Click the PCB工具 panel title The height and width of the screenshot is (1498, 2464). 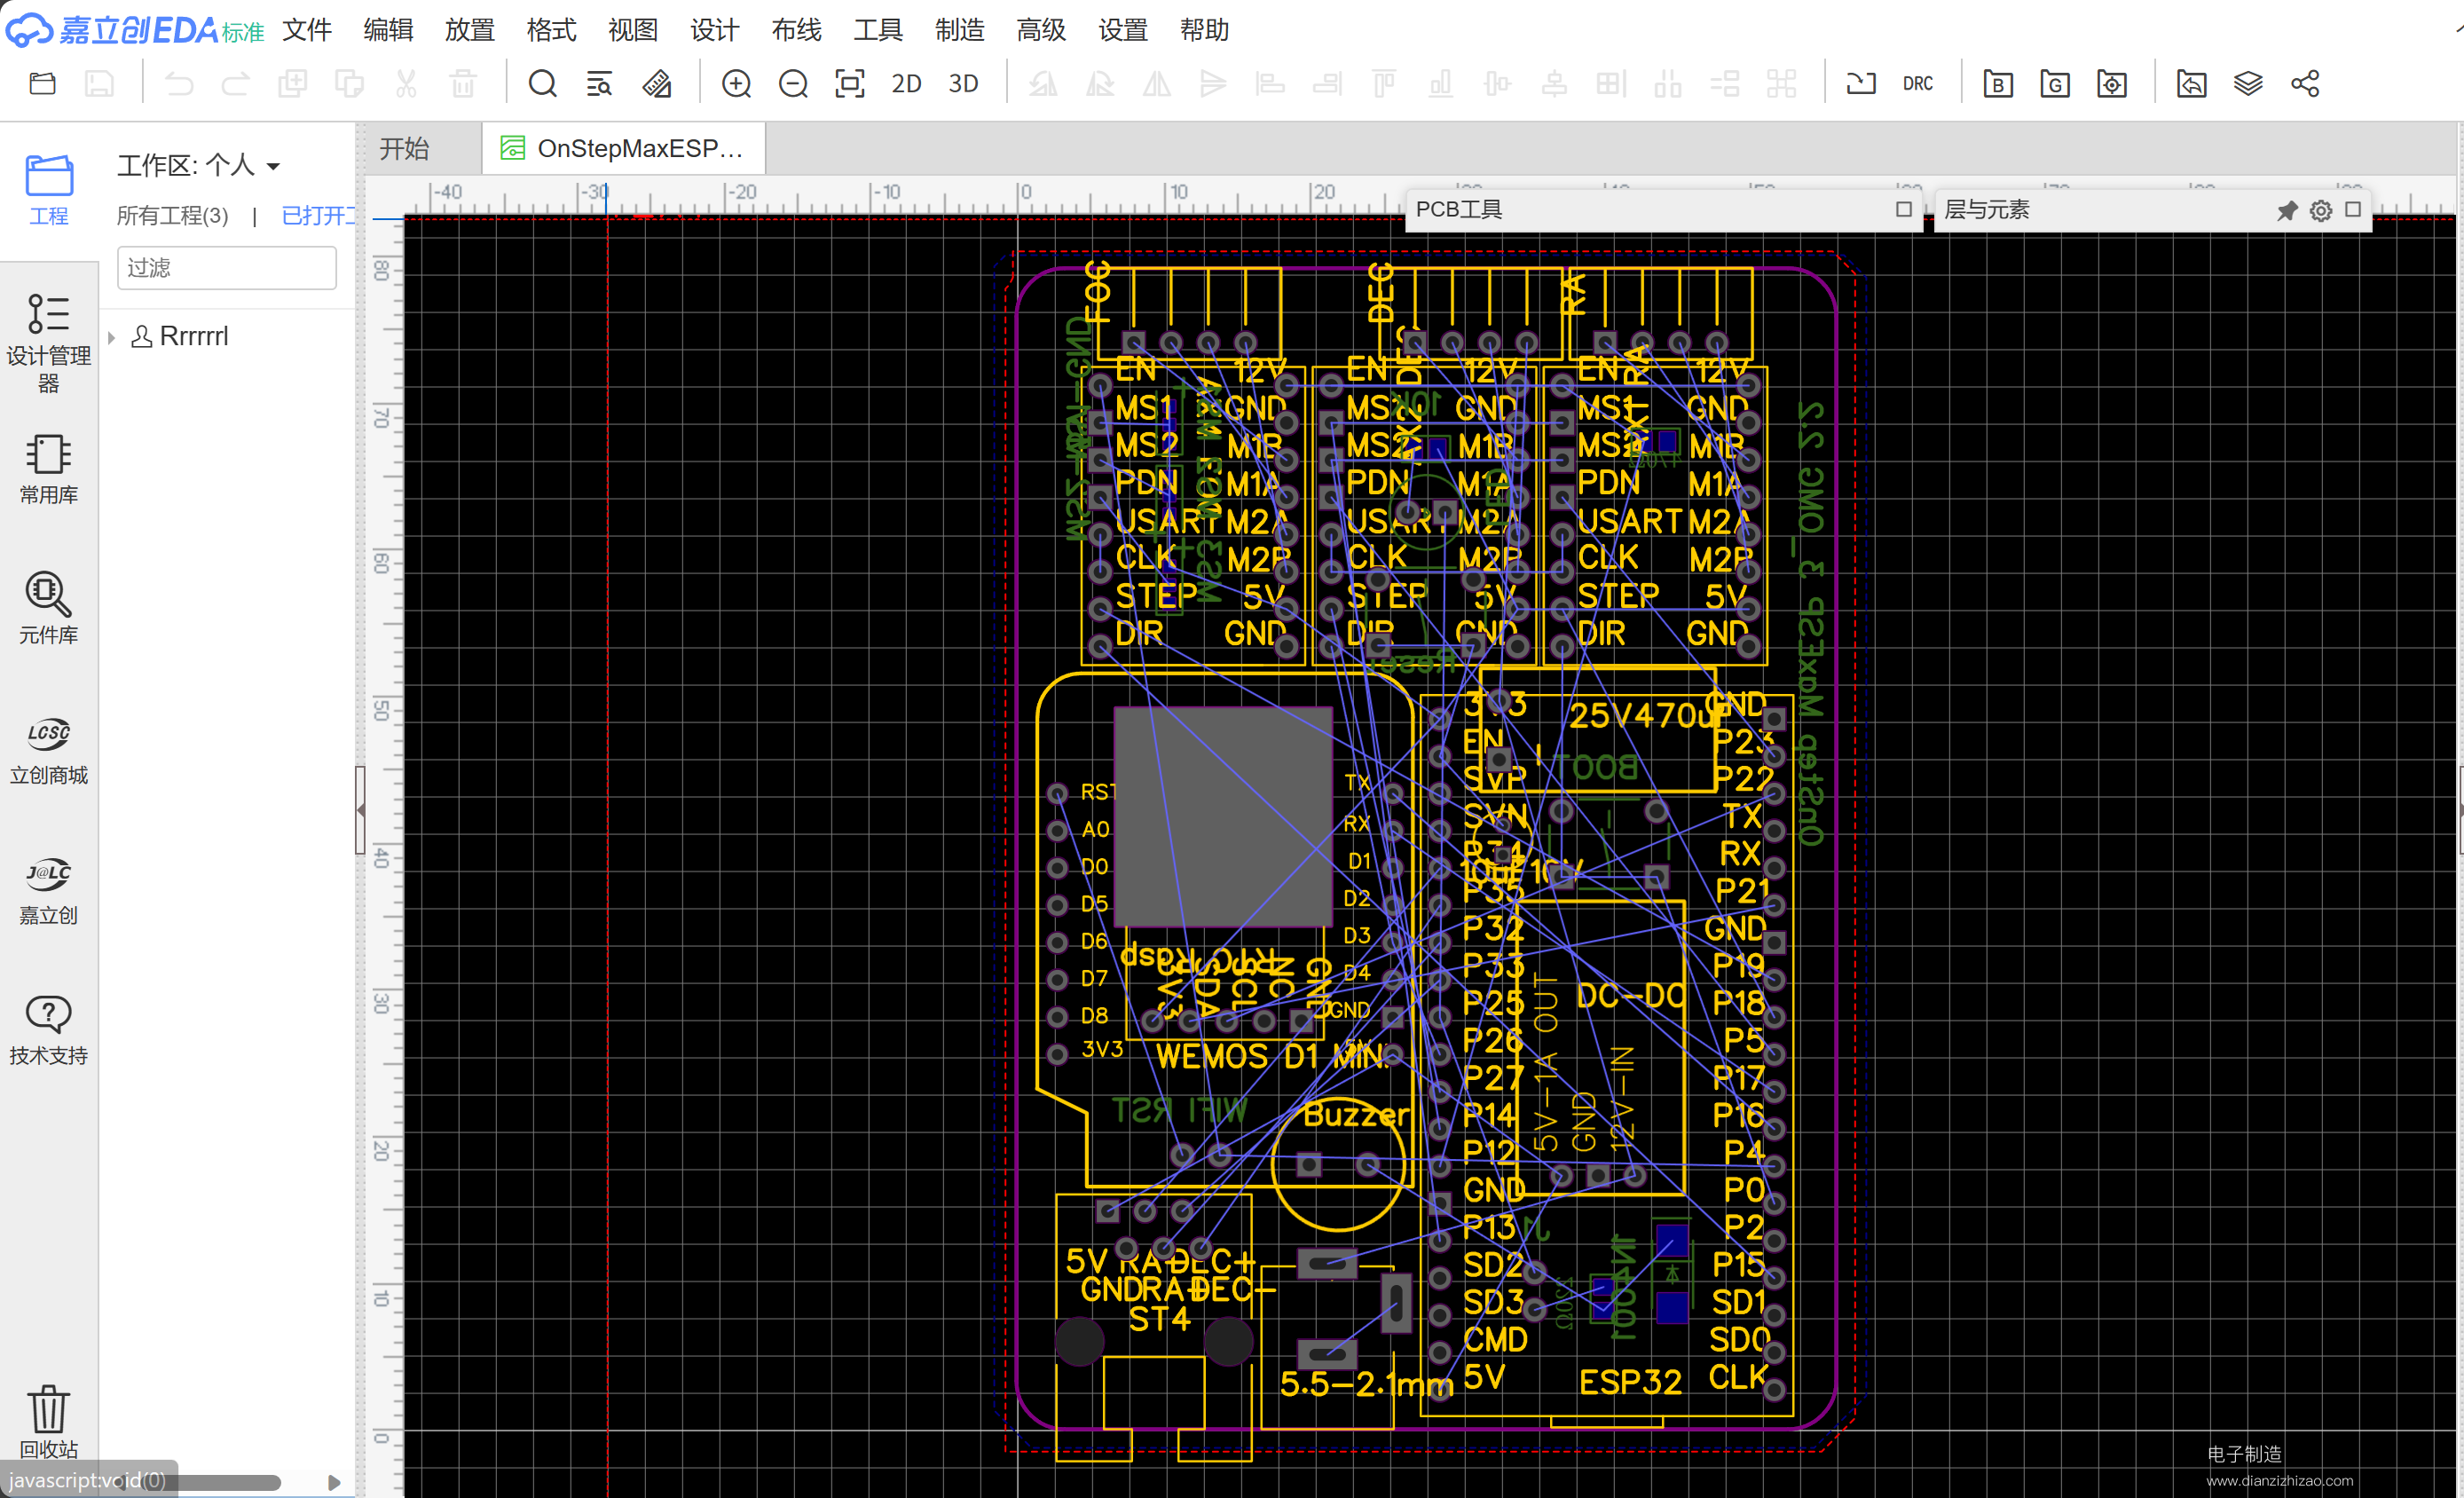point(1458,209)
